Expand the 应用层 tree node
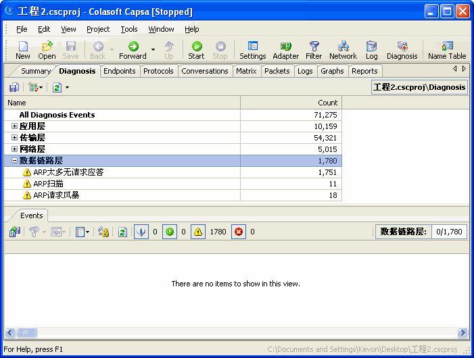Screen dimensions: 474x358 coord(15,126)
